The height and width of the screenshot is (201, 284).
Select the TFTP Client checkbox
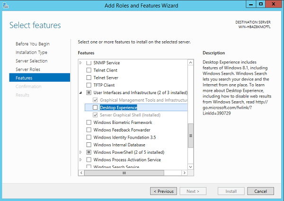coord(89,85)
